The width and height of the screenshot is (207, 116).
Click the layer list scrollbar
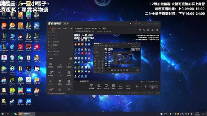pos(73,41)
